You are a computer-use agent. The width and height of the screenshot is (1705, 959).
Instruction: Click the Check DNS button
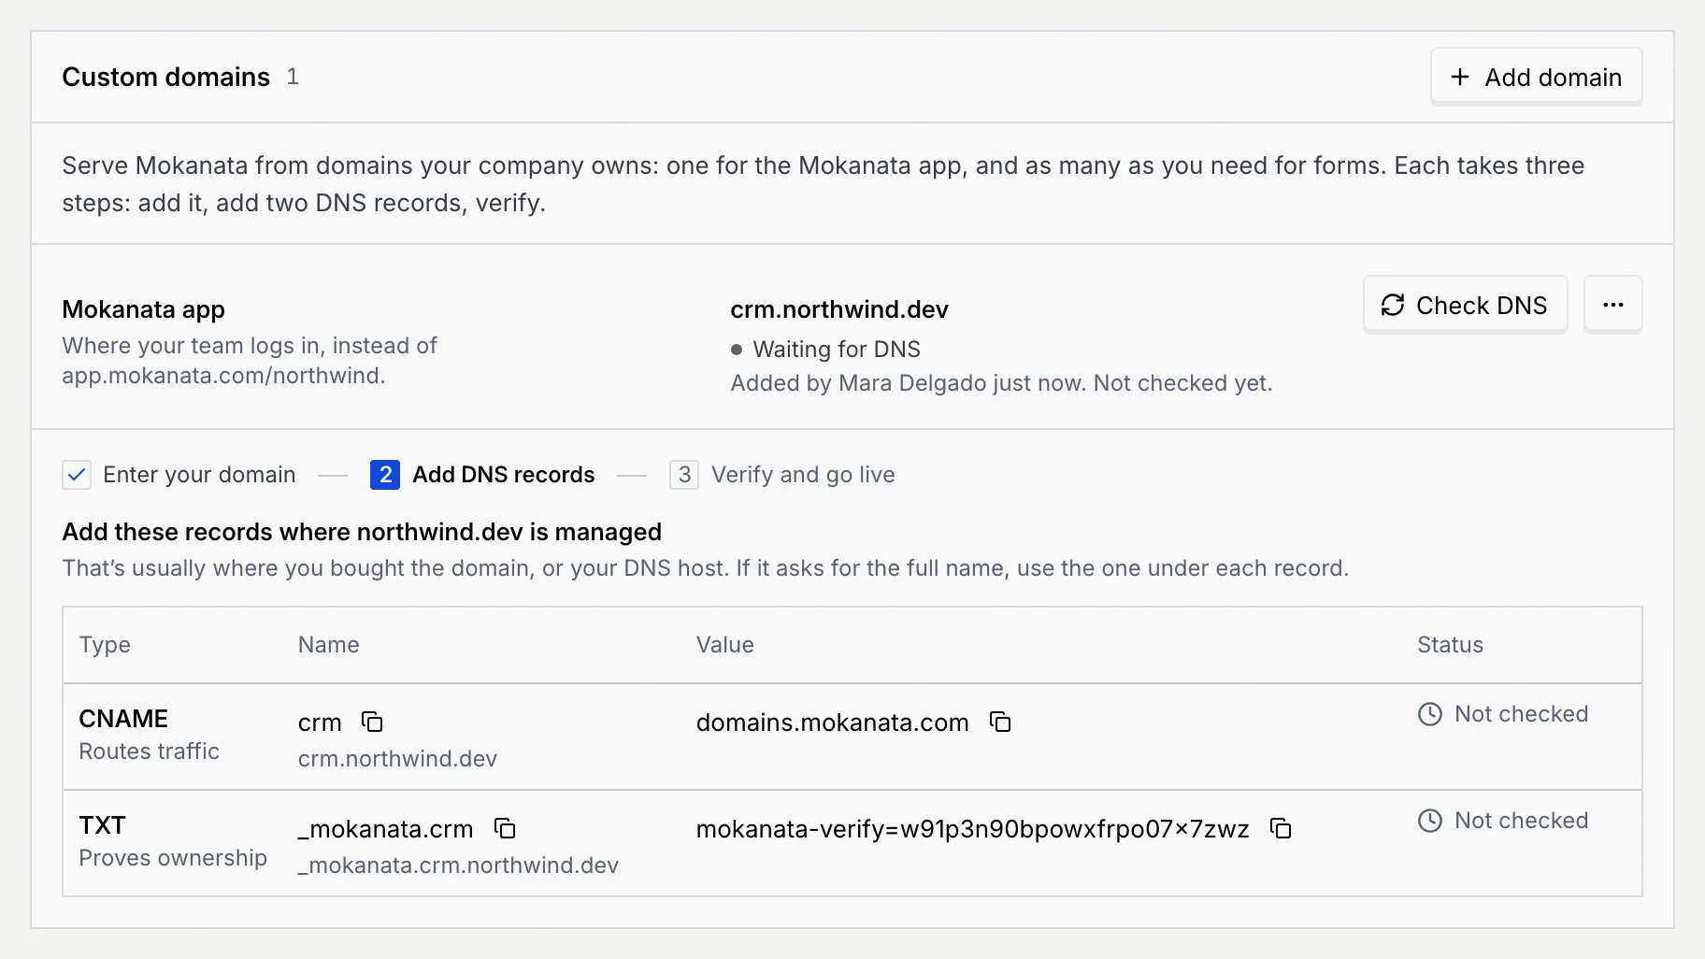pyautogui.click(x=1465, y=305)
